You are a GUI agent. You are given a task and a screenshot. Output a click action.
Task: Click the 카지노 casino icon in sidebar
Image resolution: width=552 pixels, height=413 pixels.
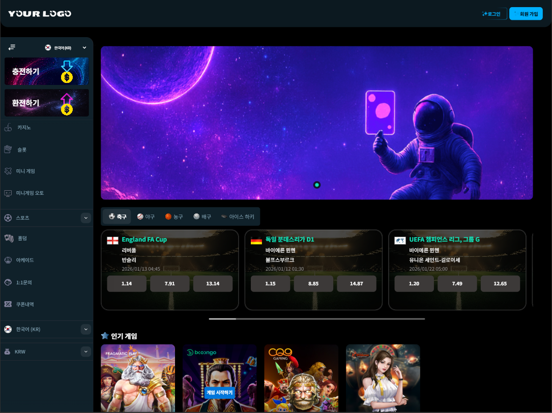[x=8, y=128]
